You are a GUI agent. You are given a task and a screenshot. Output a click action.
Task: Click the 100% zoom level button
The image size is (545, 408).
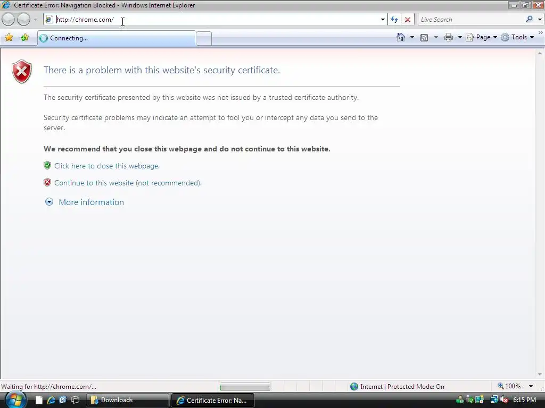pyautogui.click(x=509, y=386)
